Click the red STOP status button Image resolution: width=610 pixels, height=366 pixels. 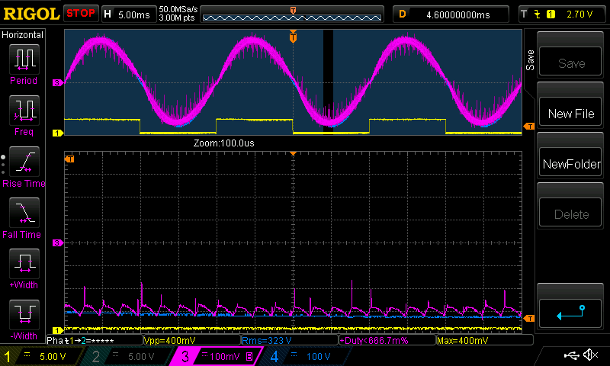[x=80, y=14]
